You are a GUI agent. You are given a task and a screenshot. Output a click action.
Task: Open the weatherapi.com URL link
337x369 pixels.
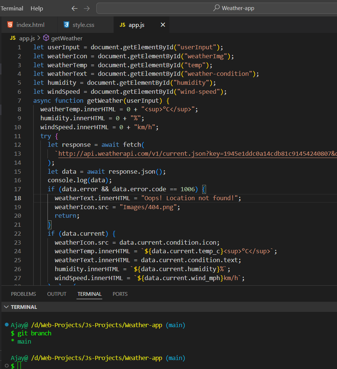coord(197,154)
